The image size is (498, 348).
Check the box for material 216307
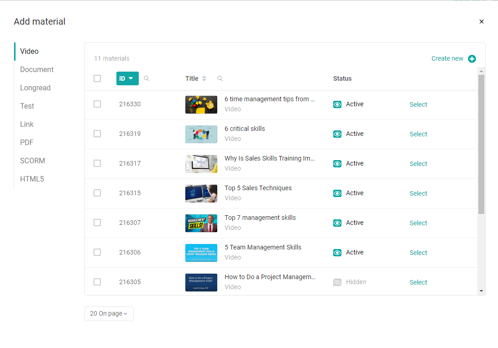tap(97, 223)
